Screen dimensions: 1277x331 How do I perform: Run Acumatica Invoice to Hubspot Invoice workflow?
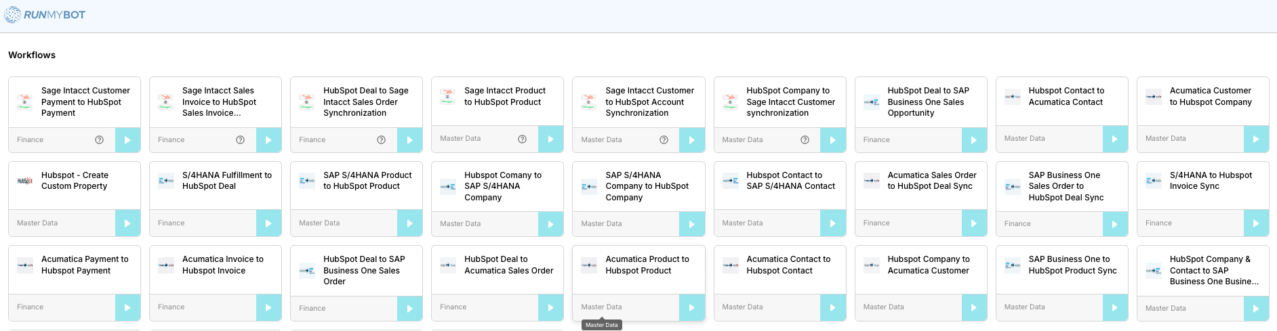tap(268, 307)
